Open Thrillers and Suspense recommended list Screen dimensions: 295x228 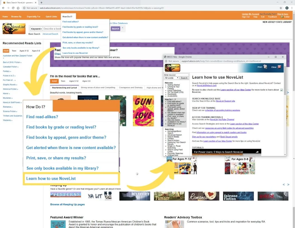click(x=12, y=116)
